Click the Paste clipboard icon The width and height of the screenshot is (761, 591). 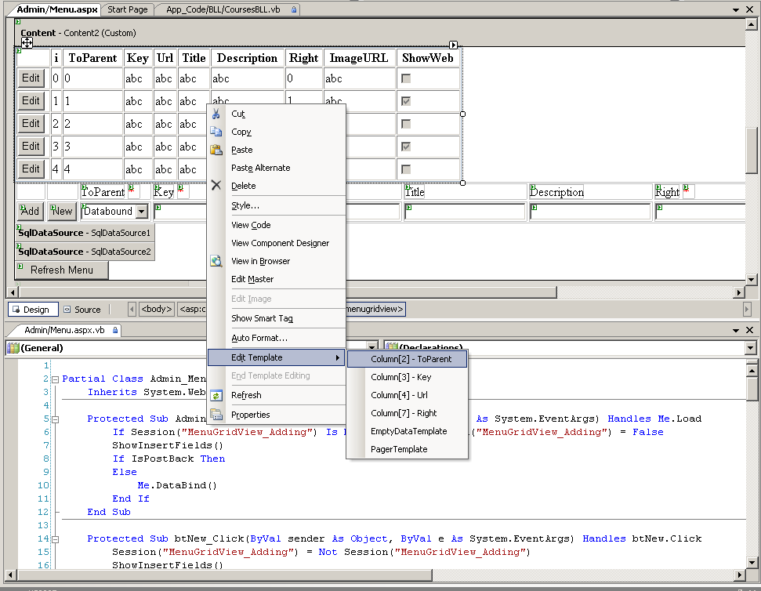coord(217,150)
